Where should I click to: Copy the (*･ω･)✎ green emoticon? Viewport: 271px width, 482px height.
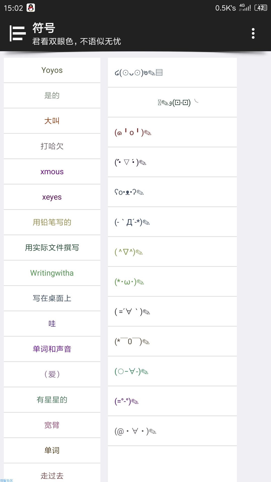(172, 282)
